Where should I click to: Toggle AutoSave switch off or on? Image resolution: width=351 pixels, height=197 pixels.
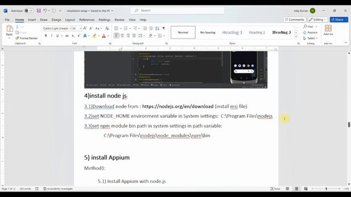(x=29, y=10)
